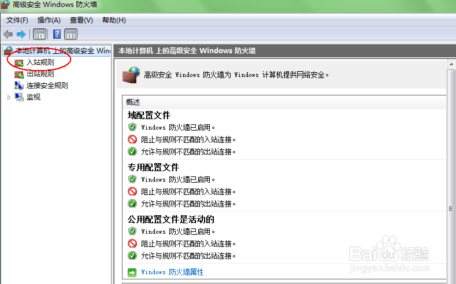
Task: Click 阻止与规则不匹配的入站连接 under 专用配置文件
Action: pos(188,192)
